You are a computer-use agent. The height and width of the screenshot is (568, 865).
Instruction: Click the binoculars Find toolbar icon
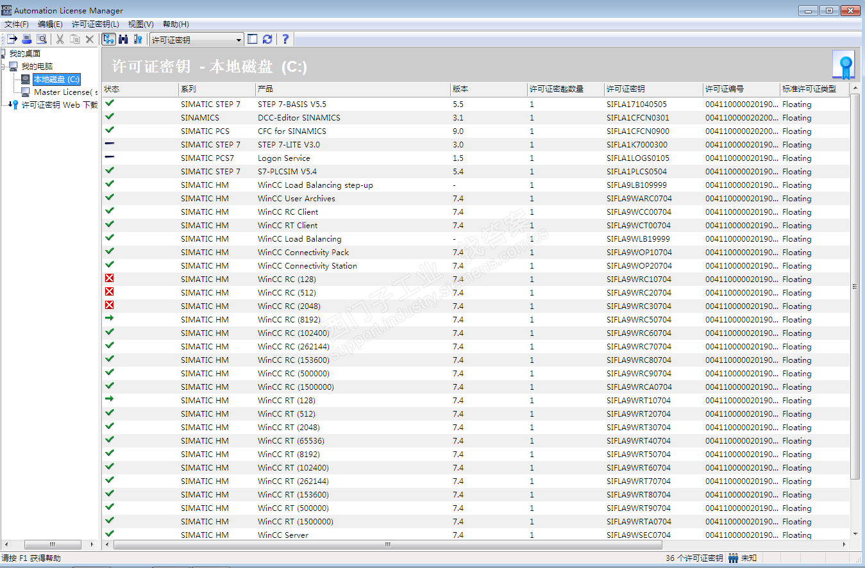click(123, 39)
